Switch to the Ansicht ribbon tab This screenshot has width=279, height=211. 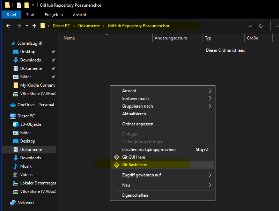(x=80, y=15)
